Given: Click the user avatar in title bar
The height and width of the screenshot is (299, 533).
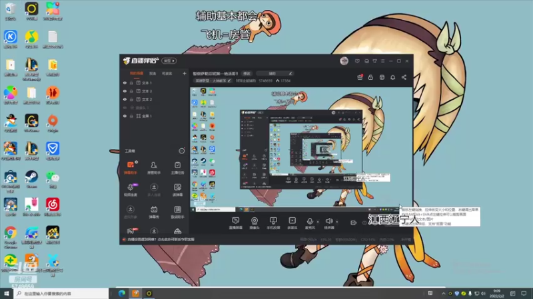Looking at the screenshot, I should (344, 61).
